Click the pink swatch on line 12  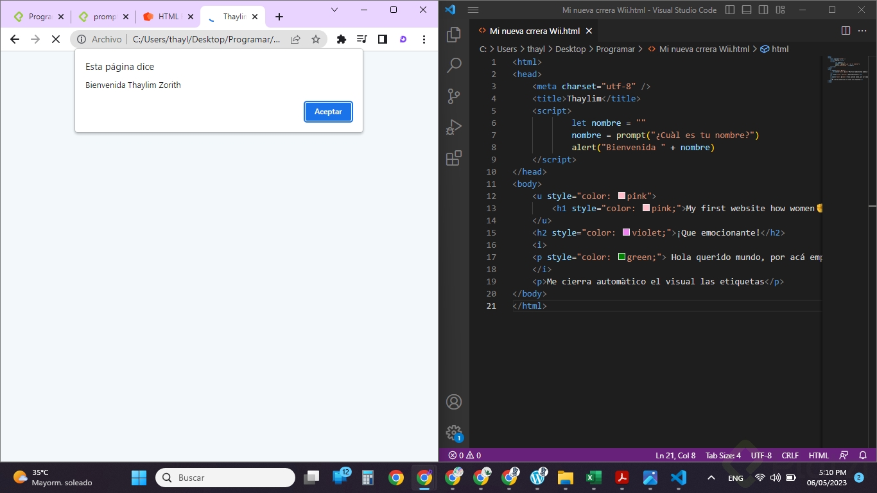tap(621, 196)
